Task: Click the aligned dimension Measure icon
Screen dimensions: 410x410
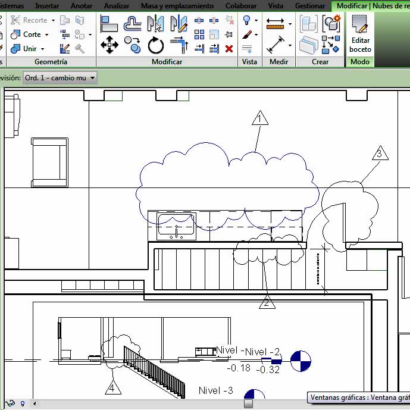Action: coord(275,44)
